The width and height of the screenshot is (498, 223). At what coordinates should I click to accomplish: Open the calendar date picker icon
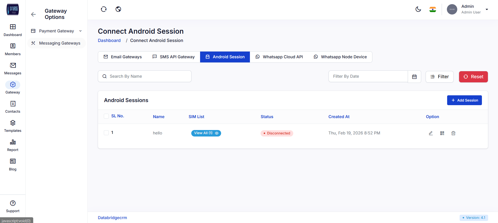pos(414,77)
